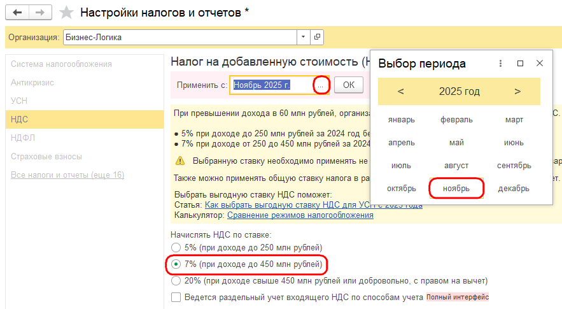Select июль in the period picker
This screenshot has width=562, height=309.
(401, 166)
